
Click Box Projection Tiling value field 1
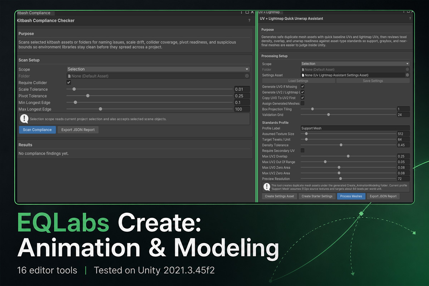(403, 109)
